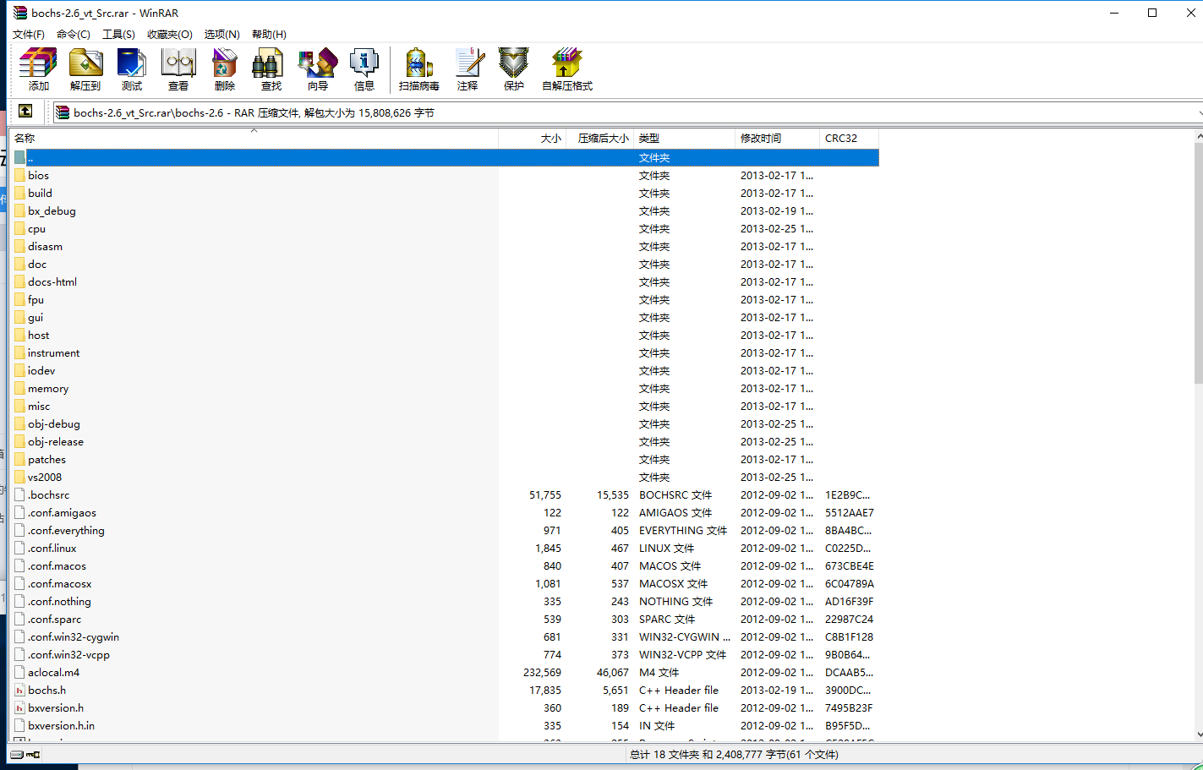1203x770 pixels.
Task: Click the key icon in status bar
Action: [x=34, y=754]
